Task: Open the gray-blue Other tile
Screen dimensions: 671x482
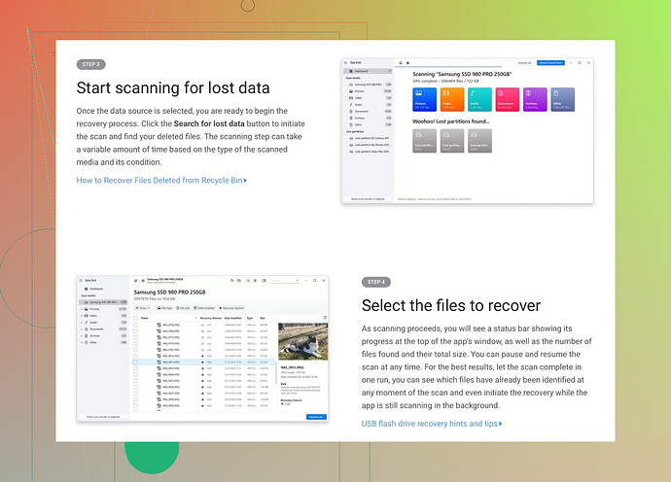Action: 563,100
